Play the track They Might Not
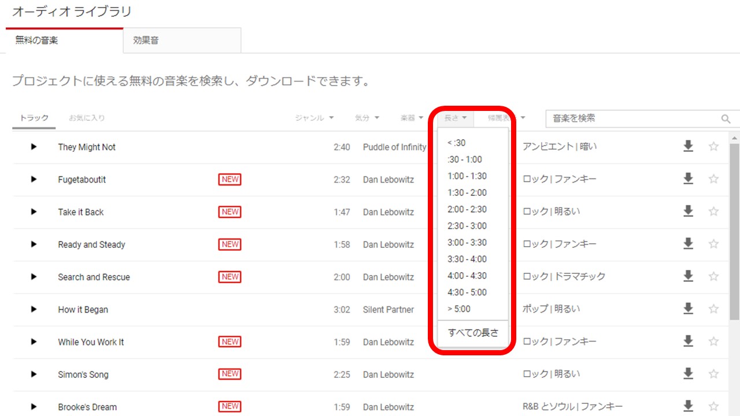This screenshot has width=740, height=416. 34,147
